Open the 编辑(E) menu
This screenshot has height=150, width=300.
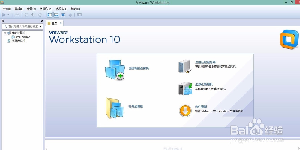point(19,9)
